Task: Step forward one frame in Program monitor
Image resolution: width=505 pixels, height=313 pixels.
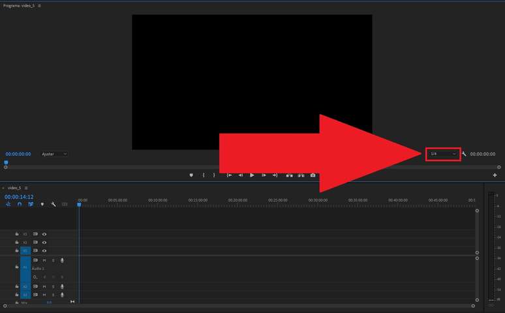Action: click(x=264, y=175)
